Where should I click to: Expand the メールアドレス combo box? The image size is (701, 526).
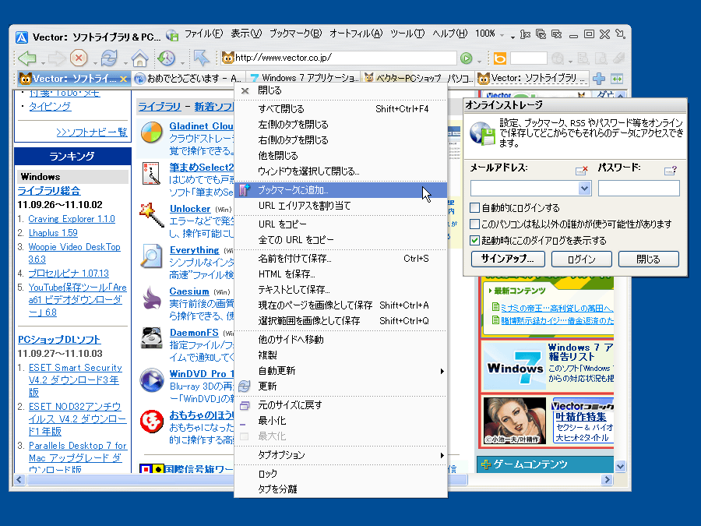584,189
